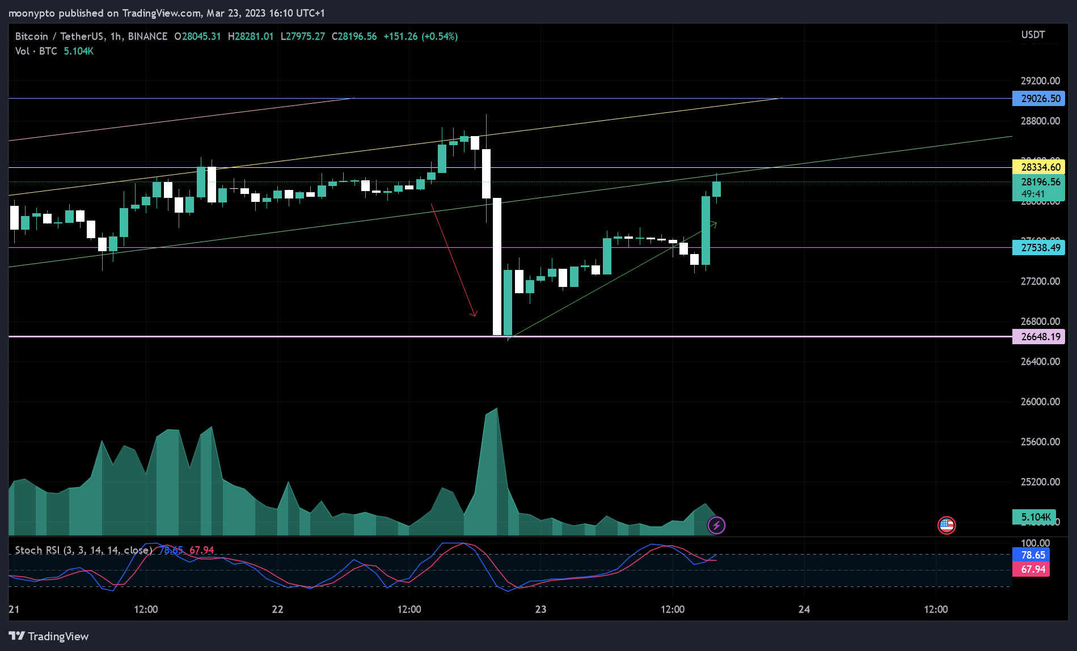Click the 29200.00 price axis tick
Image resolution: width=1077 pixels, height=651 pixels.
pyautogui.click(x=1040, y=81)
